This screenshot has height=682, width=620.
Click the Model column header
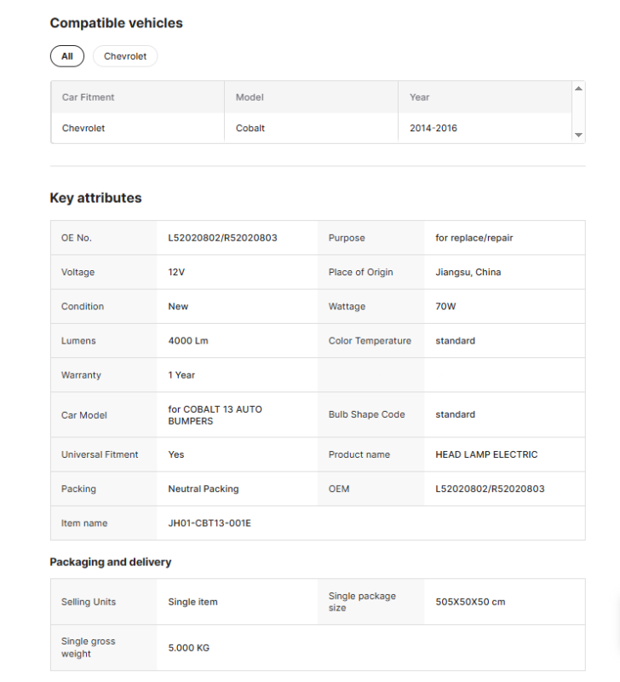250,97
